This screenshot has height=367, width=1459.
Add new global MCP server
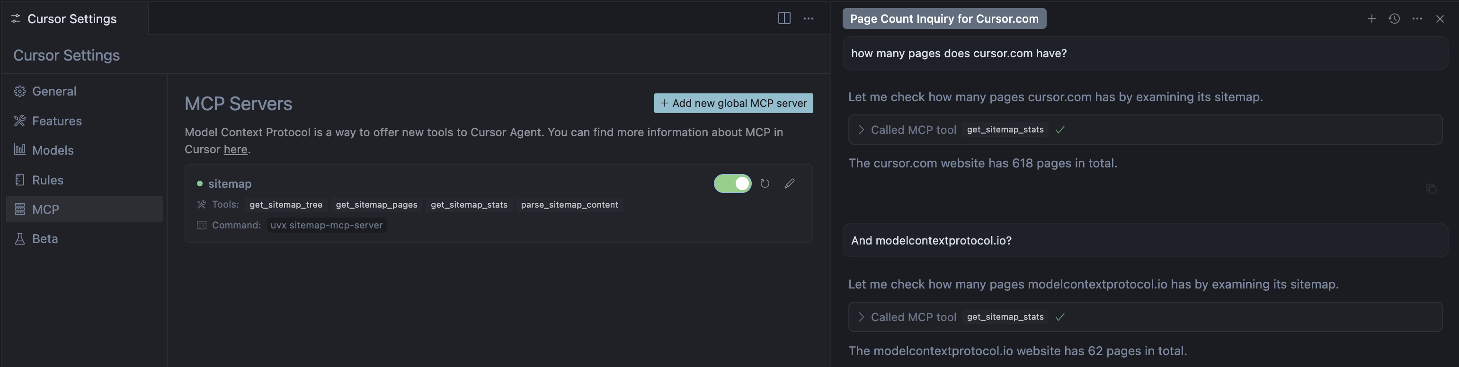tap(733, 103)
